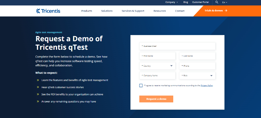This screenshot has height=118, width=261.
Task: Focus the Business Email field
Action: click(177, 46)
